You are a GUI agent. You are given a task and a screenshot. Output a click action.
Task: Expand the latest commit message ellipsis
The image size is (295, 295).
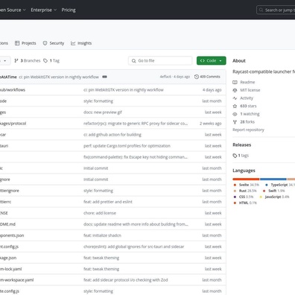tap(104, 77)
